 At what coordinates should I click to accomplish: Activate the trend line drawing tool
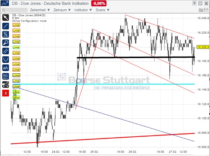coord(6,26)
